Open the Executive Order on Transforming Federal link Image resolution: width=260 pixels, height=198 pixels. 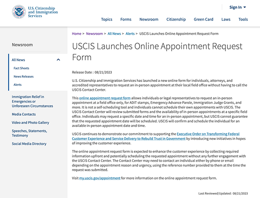[156, 136]
